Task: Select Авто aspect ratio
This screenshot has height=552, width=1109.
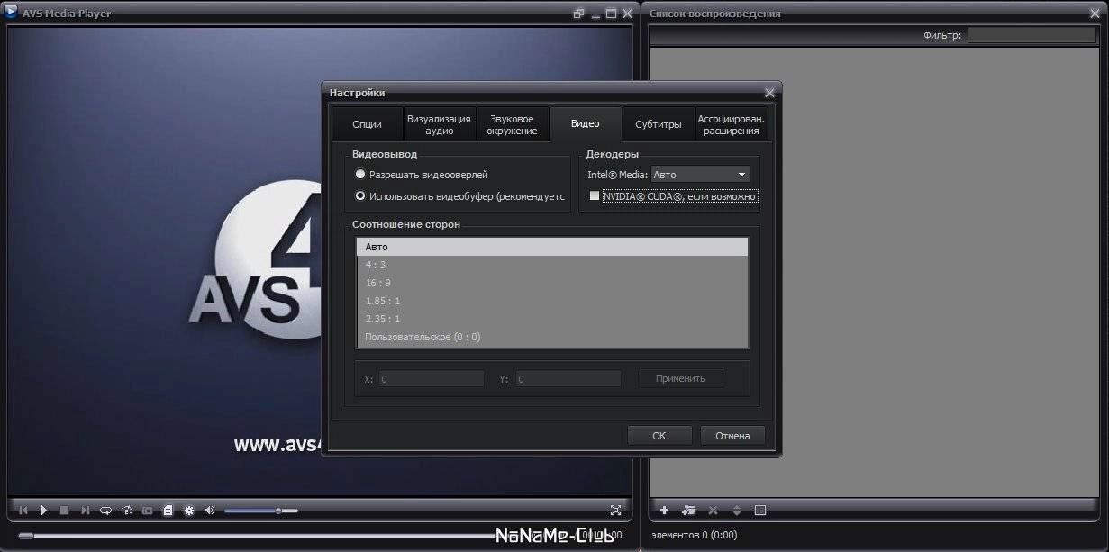Action: click(552, 247)
